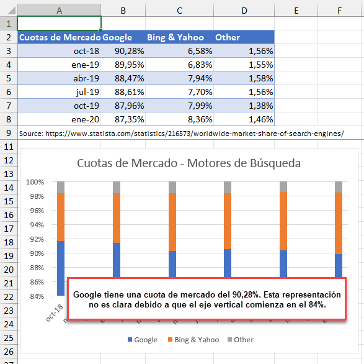Click the Statista source URL text
Viewport: 364px width, 364px height.
pyautogui.click(x=195, y=134)
